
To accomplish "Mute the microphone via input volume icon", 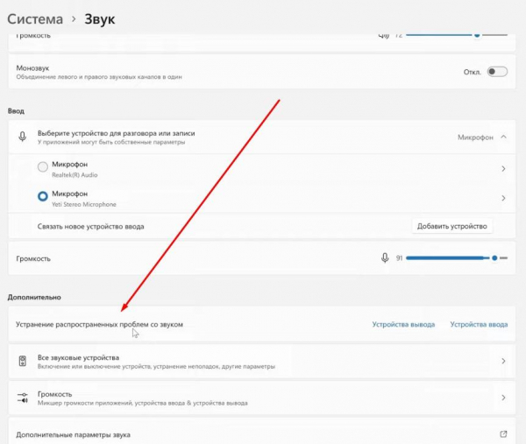I will (385, 258).
